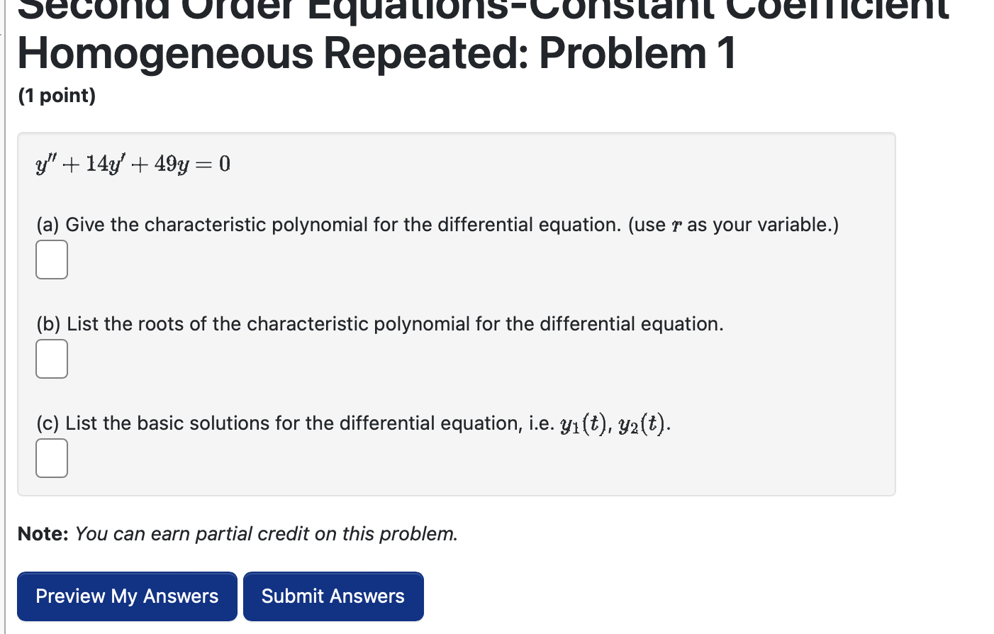Select the basic solutions input field
Image resolution: width=994 pixels, height=634 pixels.
pyautogui.click(x=52, y=458)
